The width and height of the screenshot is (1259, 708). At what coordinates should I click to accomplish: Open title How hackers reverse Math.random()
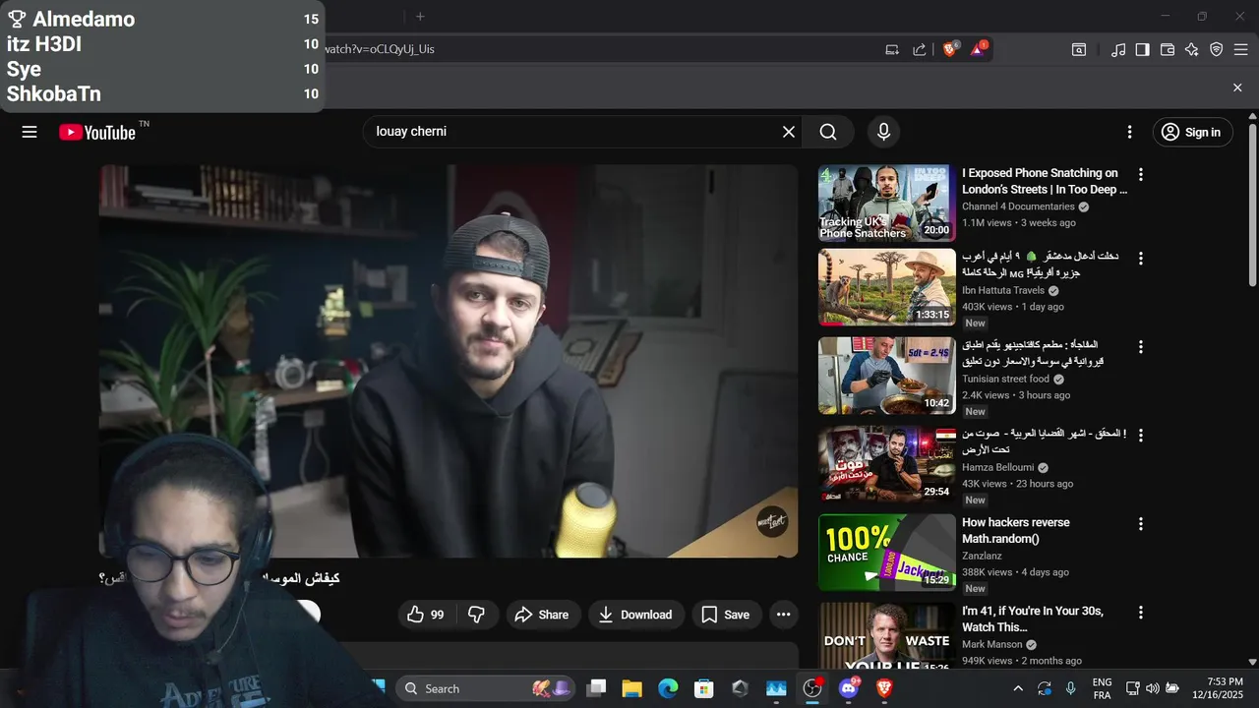(x=1015, y=530)
